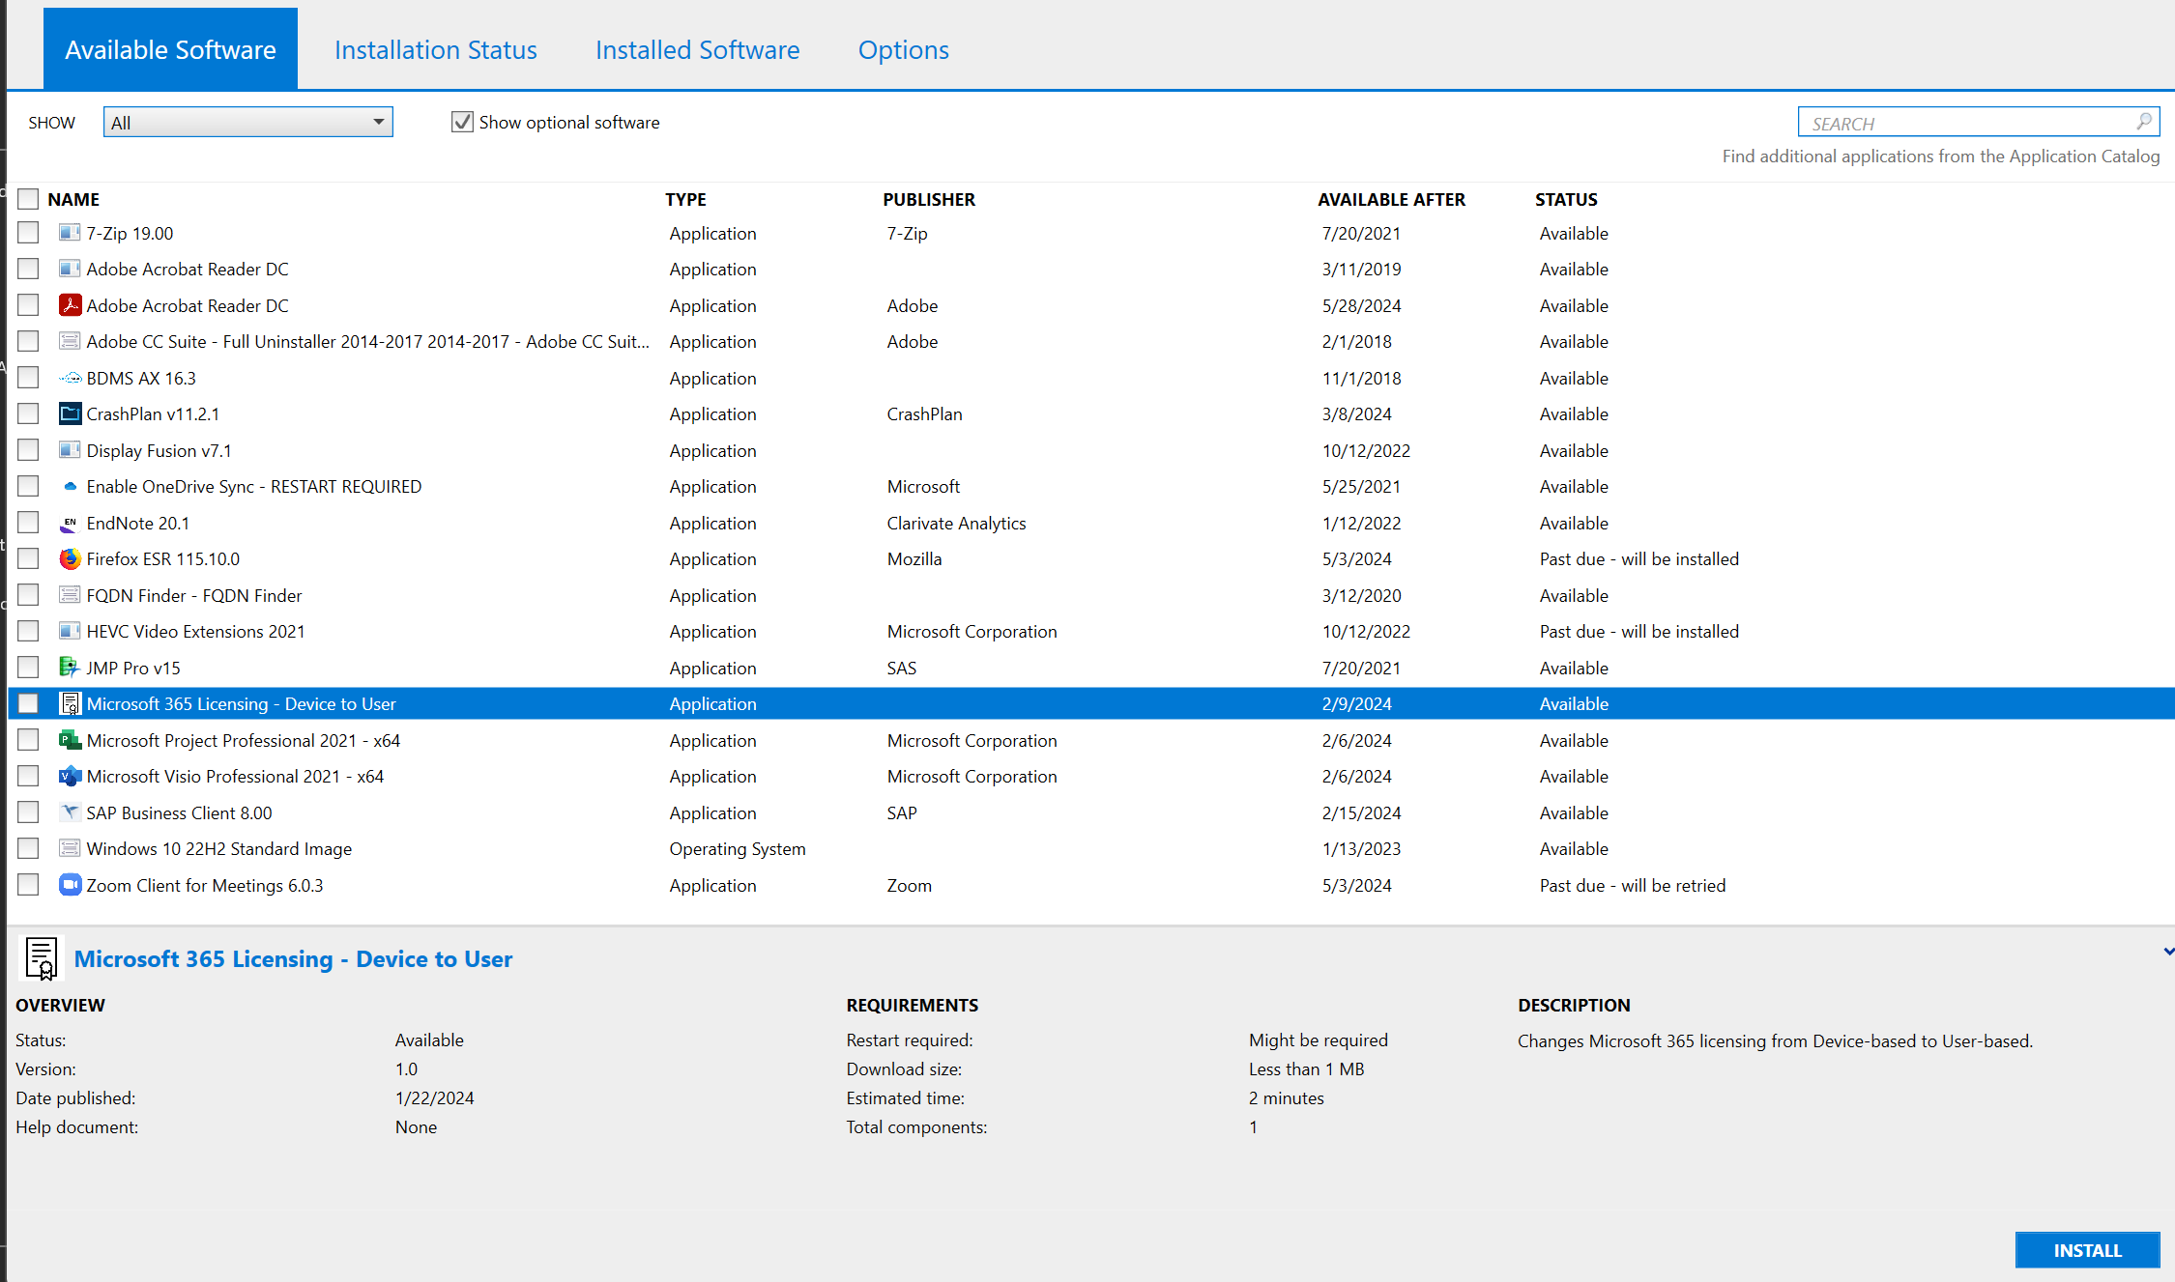The image size is (2175, 1282).
Task: Click the 10/12/2022 date for HEVC Video Extensions
Action: coord(1366,631)
